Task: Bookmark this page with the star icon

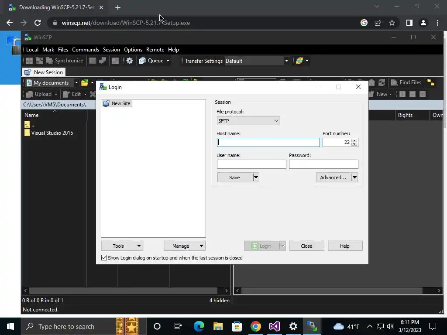Action: click(392, 23)
